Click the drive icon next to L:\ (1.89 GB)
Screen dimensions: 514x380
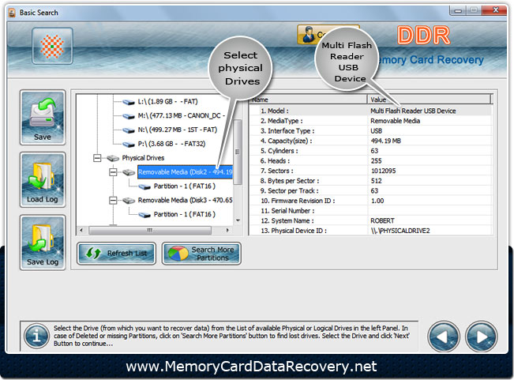pyautogui.click(x=129, y=102)
